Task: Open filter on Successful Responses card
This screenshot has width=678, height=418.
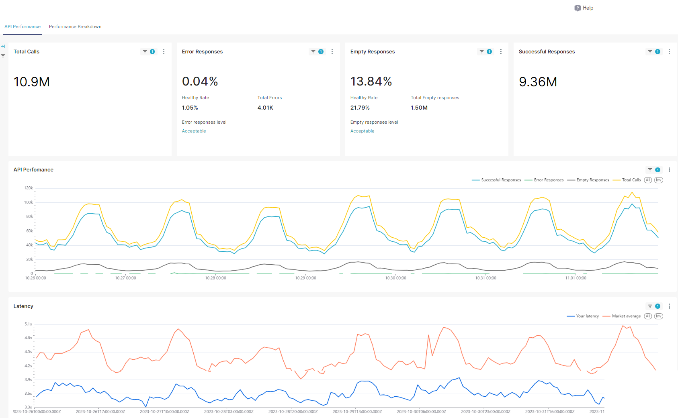Action: [650, 52]
